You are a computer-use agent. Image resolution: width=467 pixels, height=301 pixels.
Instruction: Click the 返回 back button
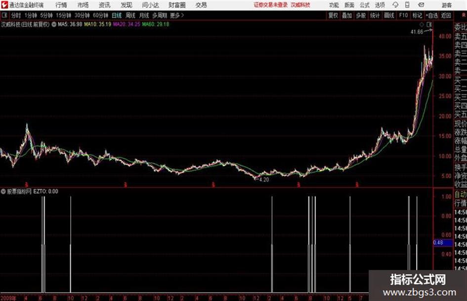[x=446, y=15]
